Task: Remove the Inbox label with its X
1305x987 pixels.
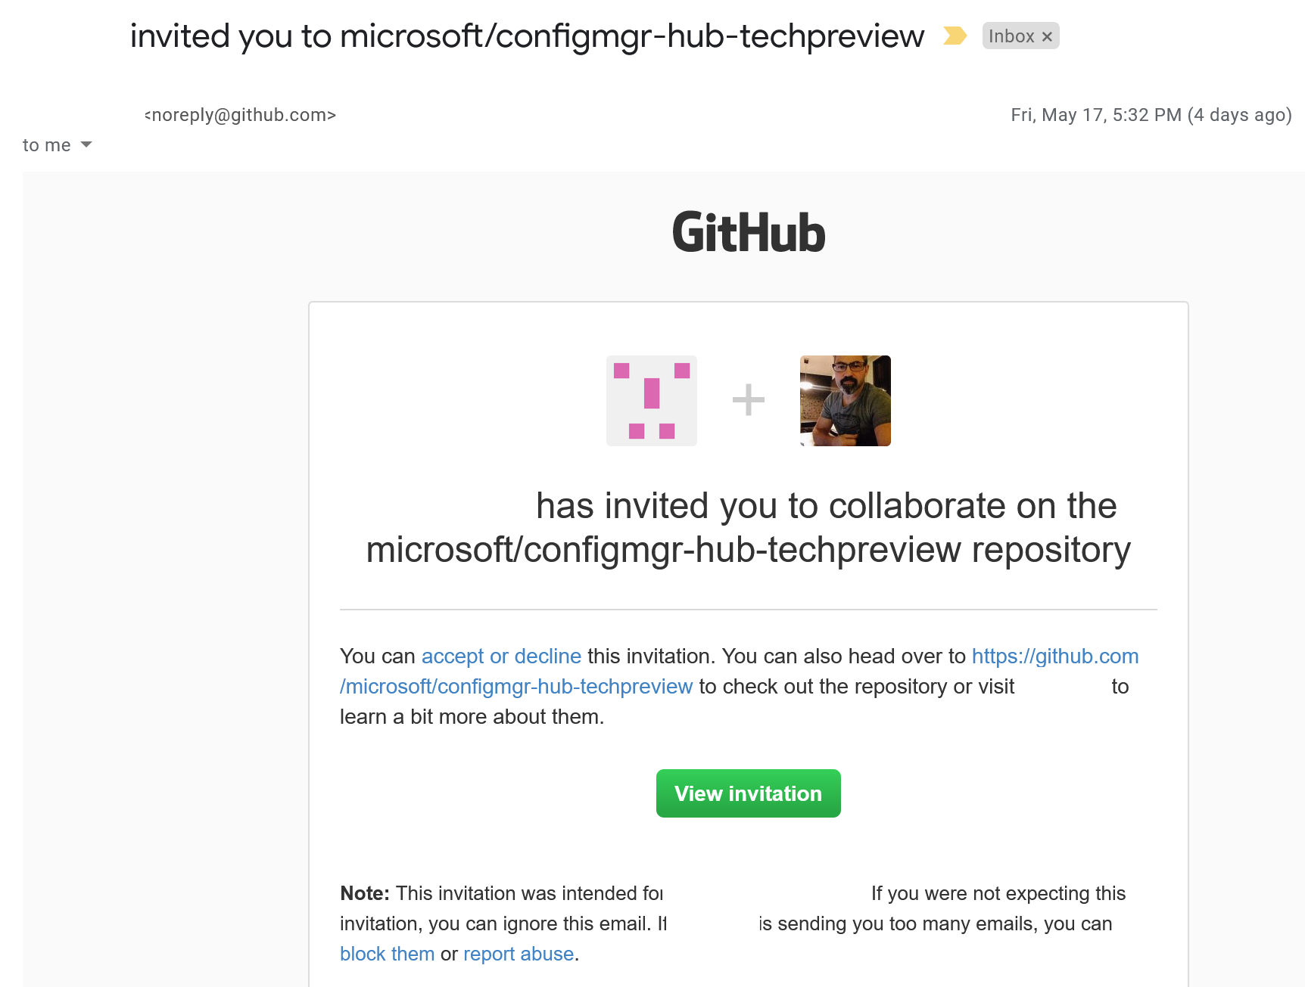Action: click(1047, 36)
